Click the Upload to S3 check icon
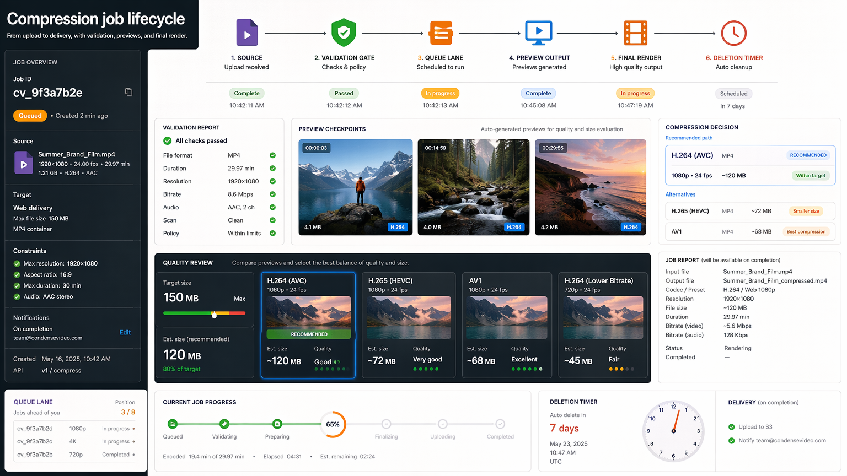847x476 pixels. (732, 427)
